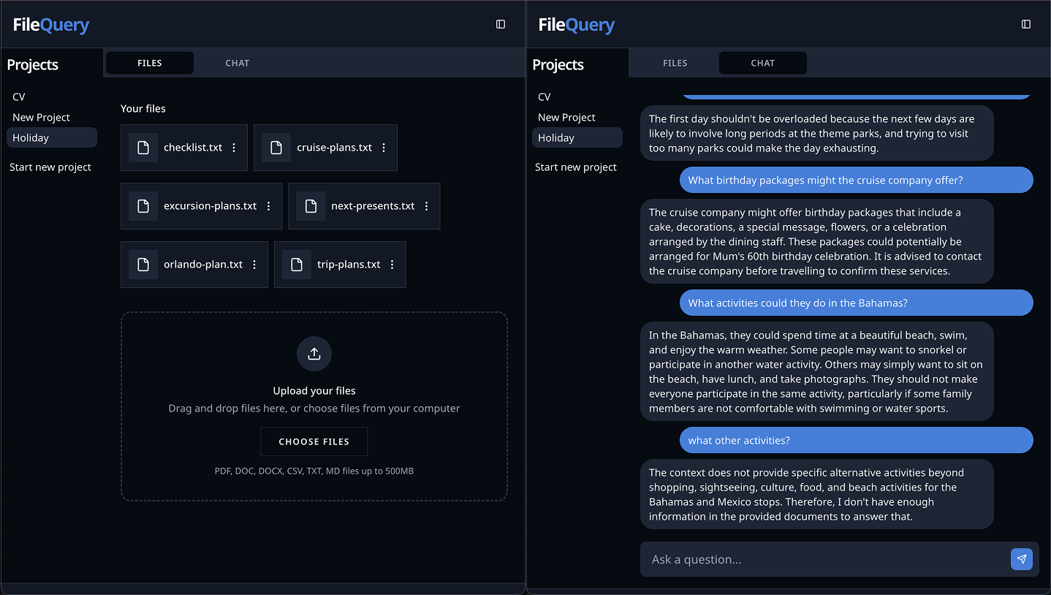The width and height of the screenshot is (1051, 595).
Task: Click the message 'what other activities?'
Action: pyautogui.click(x=857, y=440)
